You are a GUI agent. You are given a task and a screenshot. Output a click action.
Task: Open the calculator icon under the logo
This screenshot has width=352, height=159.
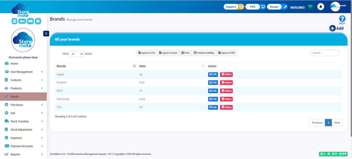click(x=14, y=21)
